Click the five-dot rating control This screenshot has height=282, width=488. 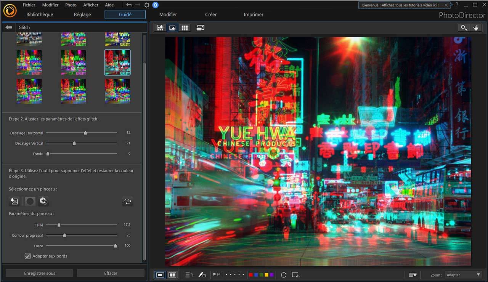[234, 275]
